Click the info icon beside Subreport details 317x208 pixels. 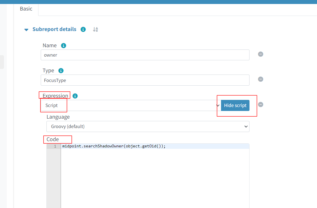pyautogui.click(x=83, y=29)
